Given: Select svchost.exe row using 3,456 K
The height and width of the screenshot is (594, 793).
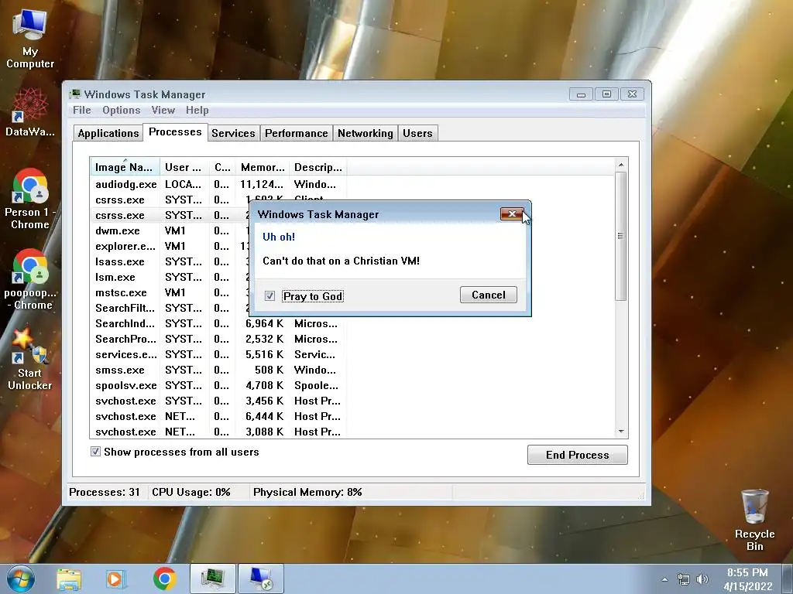Looking at the screenshot, I should pyautogui.click(x=218, y=401).
